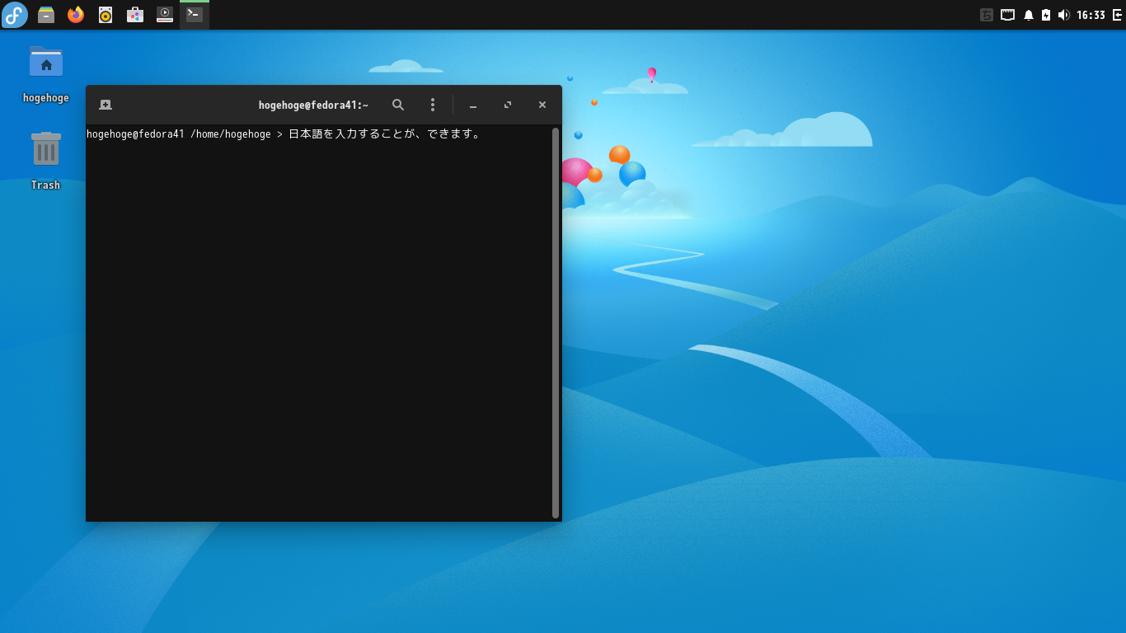Open the battery power dropdown
This screenshot has height=633, width=1126.
[1045, 14]
